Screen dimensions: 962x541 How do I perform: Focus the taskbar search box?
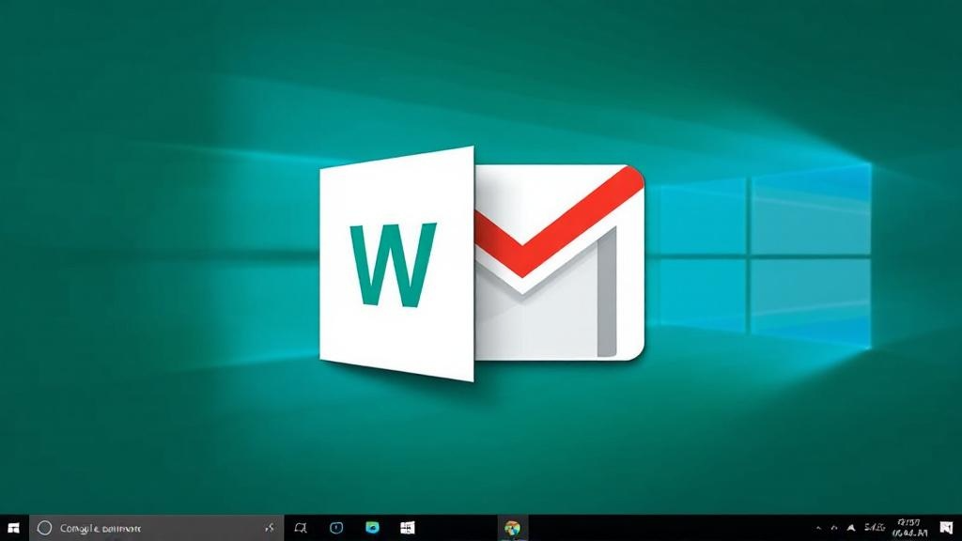coord(157,528)
